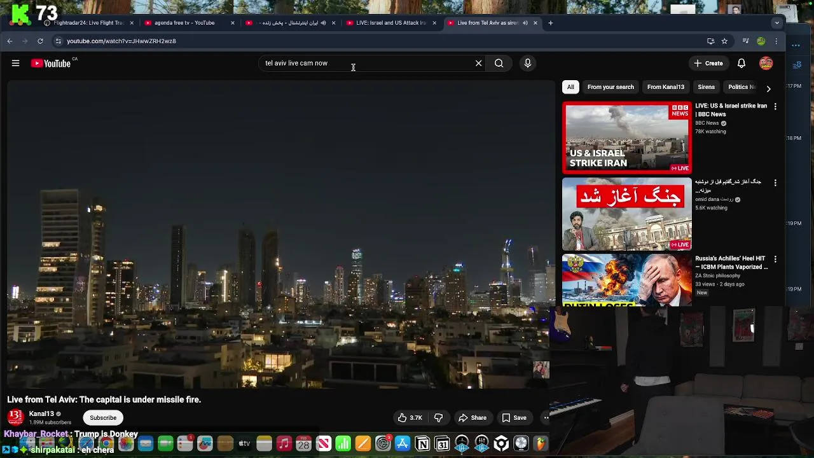Open the BBC News channel name

[x=707, y=123]
